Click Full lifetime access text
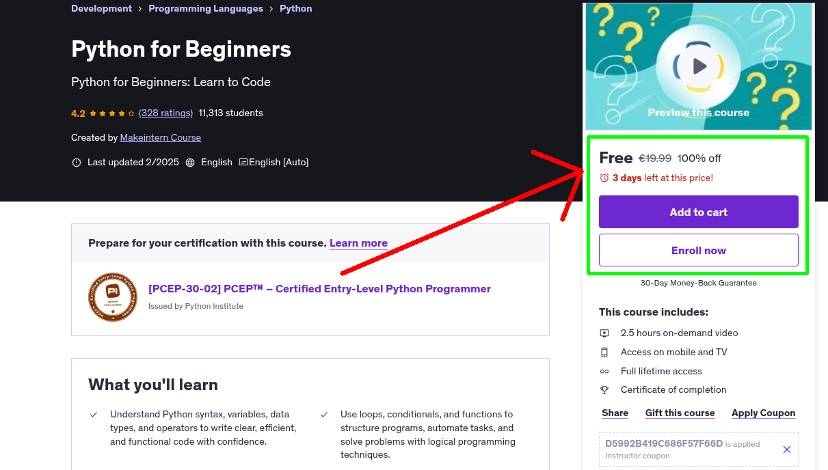 pyautogui.click(x=662, y=372)
